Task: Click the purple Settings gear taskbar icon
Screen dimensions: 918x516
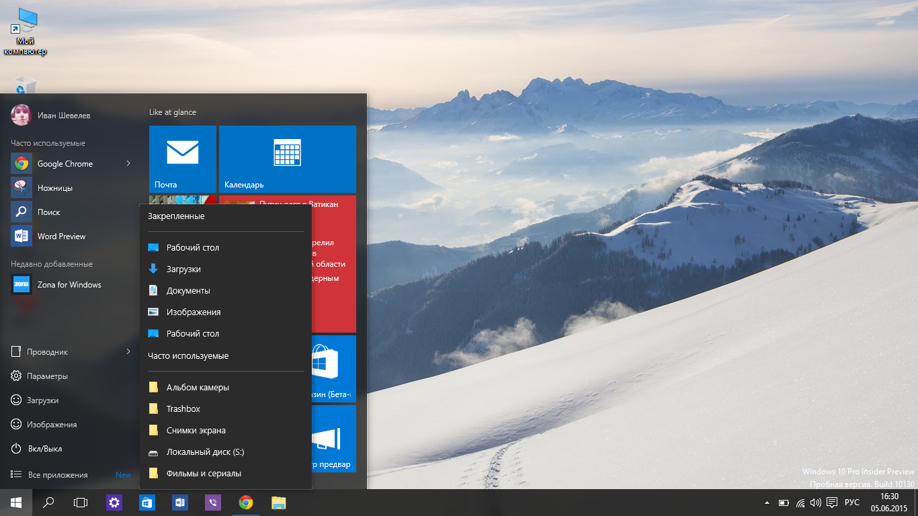Action: point(114,503)
